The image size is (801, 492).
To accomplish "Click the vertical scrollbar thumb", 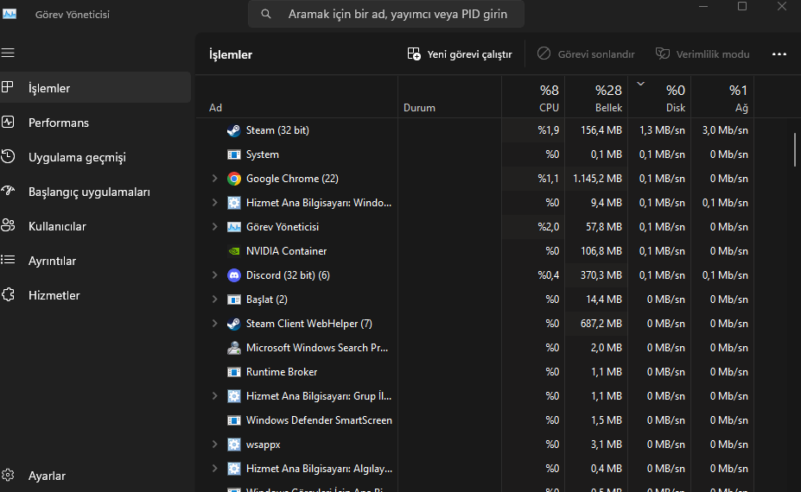I will pos(794,149).
